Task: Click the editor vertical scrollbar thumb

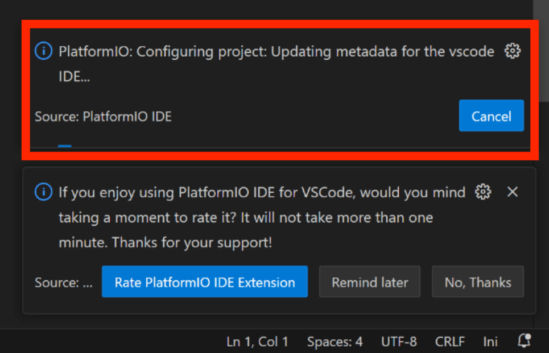Action: [x=541, y=45]
